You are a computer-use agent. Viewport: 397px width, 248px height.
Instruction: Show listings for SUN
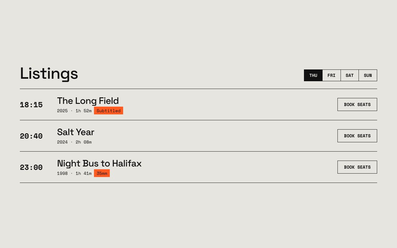(368, 75)
